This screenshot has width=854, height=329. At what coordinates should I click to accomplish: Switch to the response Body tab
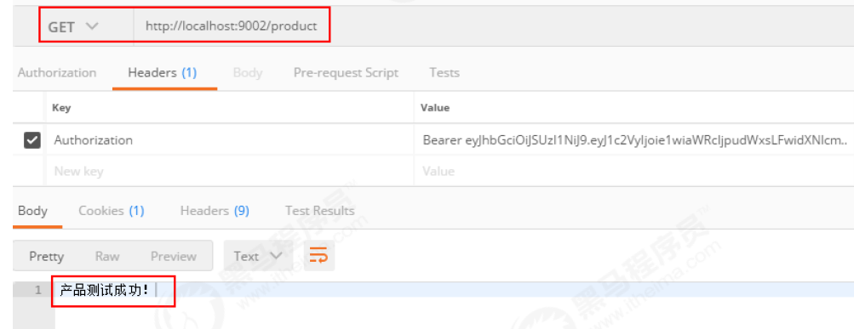(32, 211)
